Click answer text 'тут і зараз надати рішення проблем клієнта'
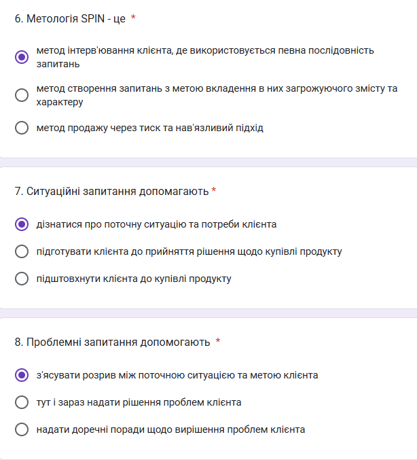This screenshot has height=460, width=417. click(139, 402)
